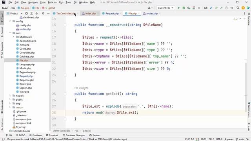Expand the Middleware folder
The image size is (251, 141).
tap(13, 37)
